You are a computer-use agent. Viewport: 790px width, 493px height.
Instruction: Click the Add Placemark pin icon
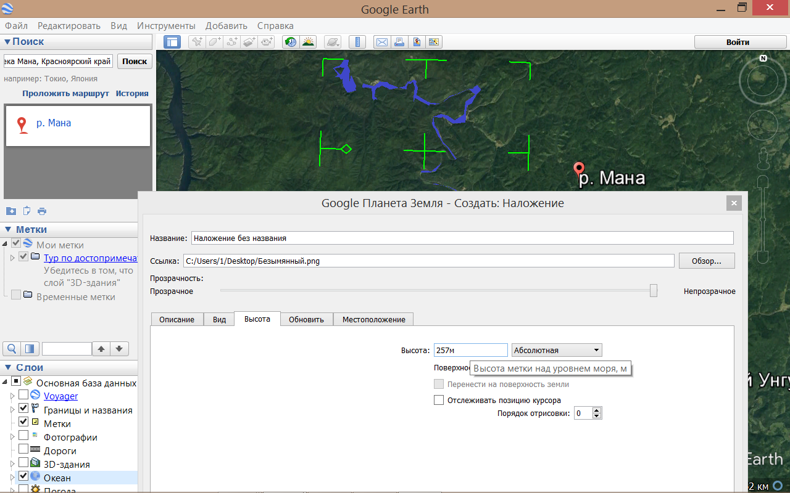point(197,42)
